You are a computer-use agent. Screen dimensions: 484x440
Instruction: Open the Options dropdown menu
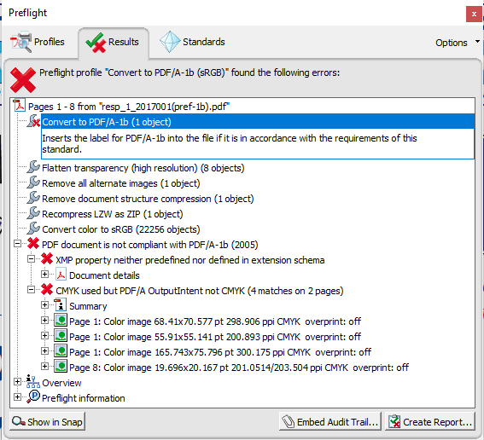pyautogui.click(x=458, y=43)
